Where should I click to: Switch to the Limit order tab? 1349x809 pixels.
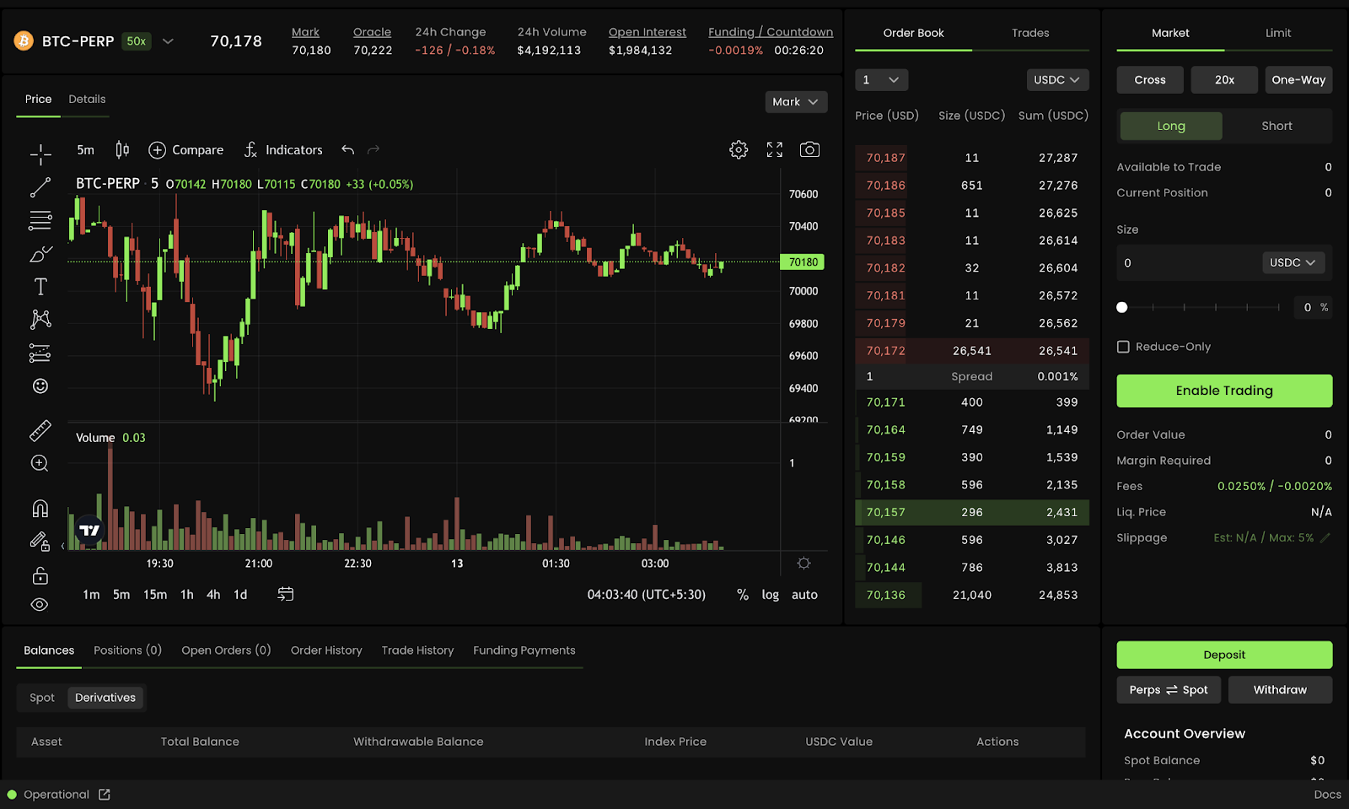[x=1278, y=33]
